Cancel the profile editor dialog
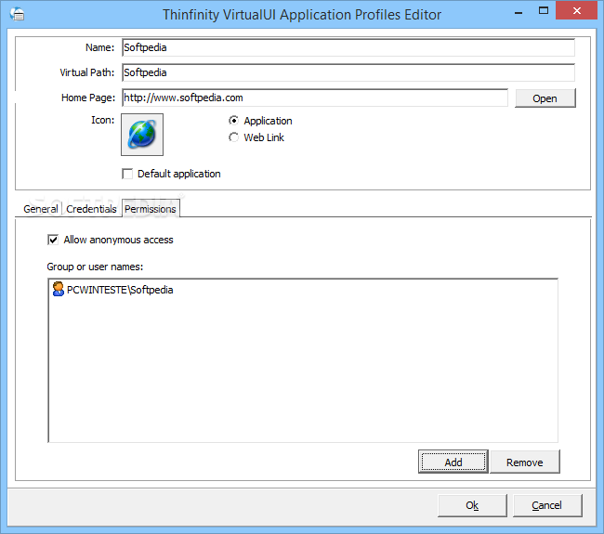This screenshot has height=534, width=604. pos(547,505)
